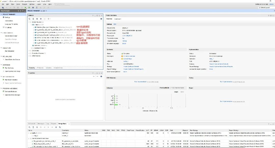Viewport: 275px width, 148px height.
Task: Switch to the Tcl Console tab
Action: (x=32, y=124)
